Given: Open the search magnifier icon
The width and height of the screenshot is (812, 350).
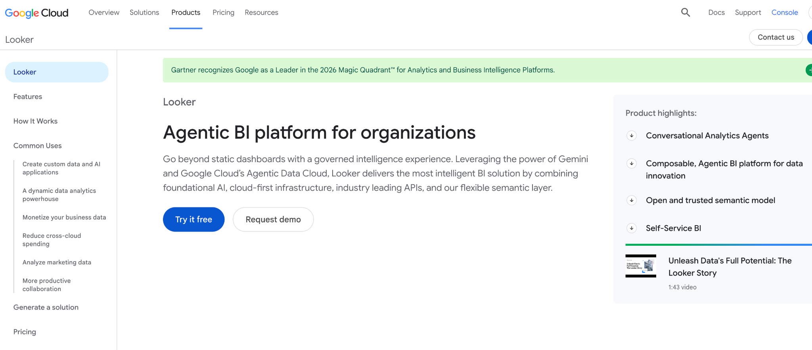Looking at the screenshot, I should [x=686, y=12].
